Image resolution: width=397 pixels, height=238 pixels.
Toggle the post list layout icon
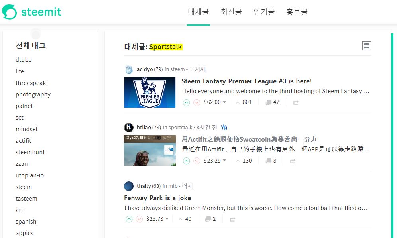367,46
